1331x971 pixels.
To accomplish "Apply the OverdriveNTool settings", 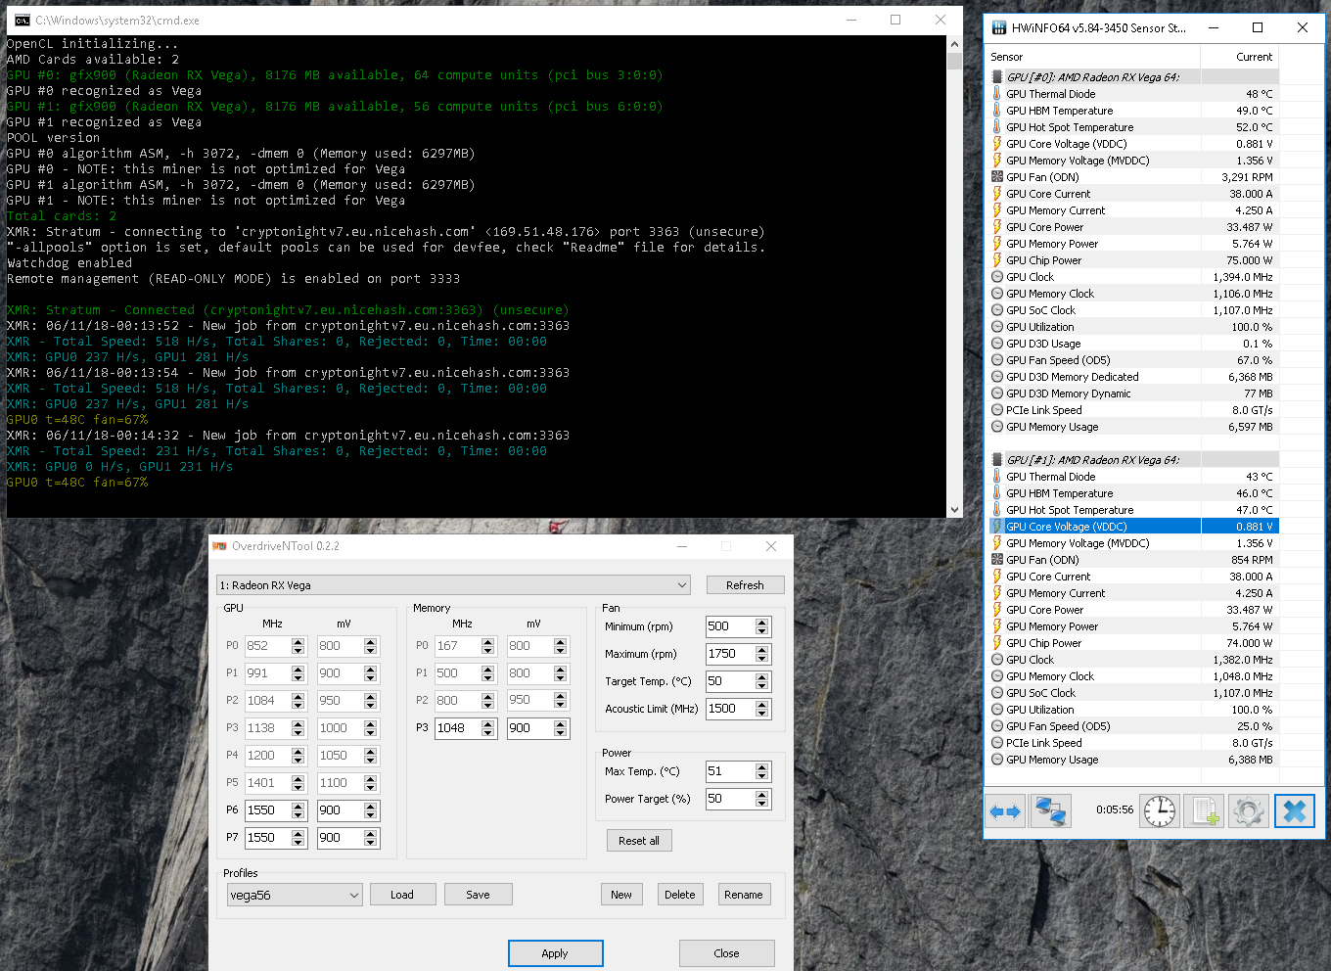I will click(555, 953).
